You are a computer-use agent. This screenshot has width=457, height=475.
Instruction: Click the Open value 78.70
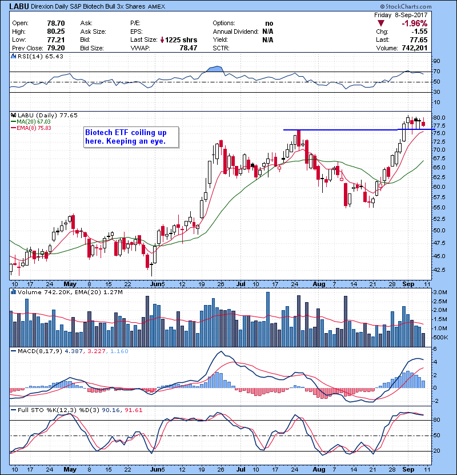(56, 23)
